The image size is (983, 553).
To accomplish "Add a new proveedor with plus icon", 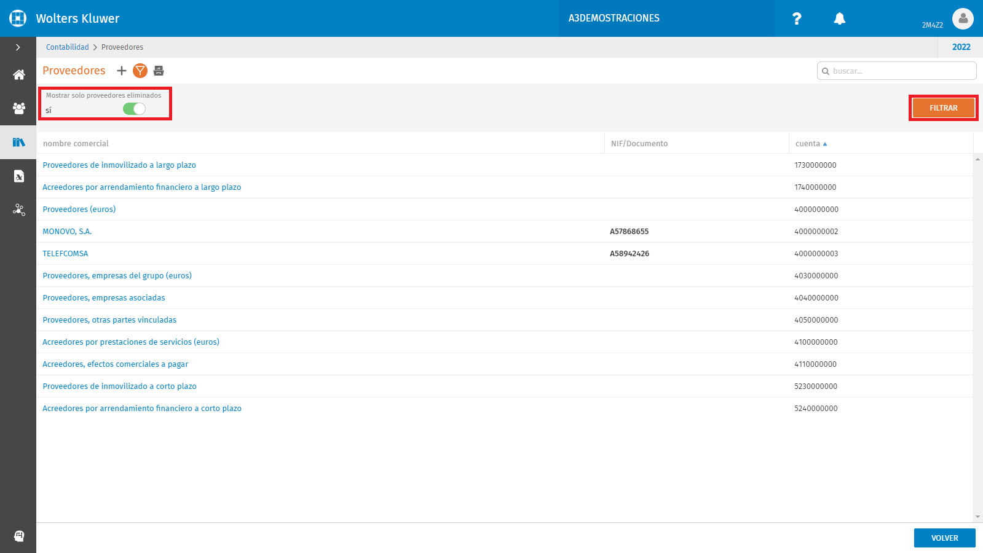I will 122,71.
